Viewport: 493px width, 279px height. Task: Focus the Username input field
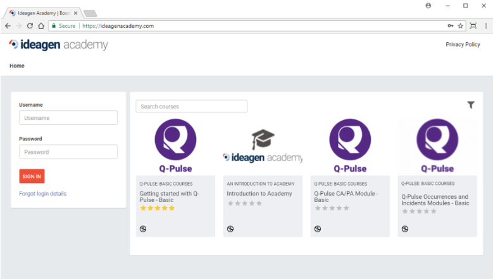tap(68, 118)
